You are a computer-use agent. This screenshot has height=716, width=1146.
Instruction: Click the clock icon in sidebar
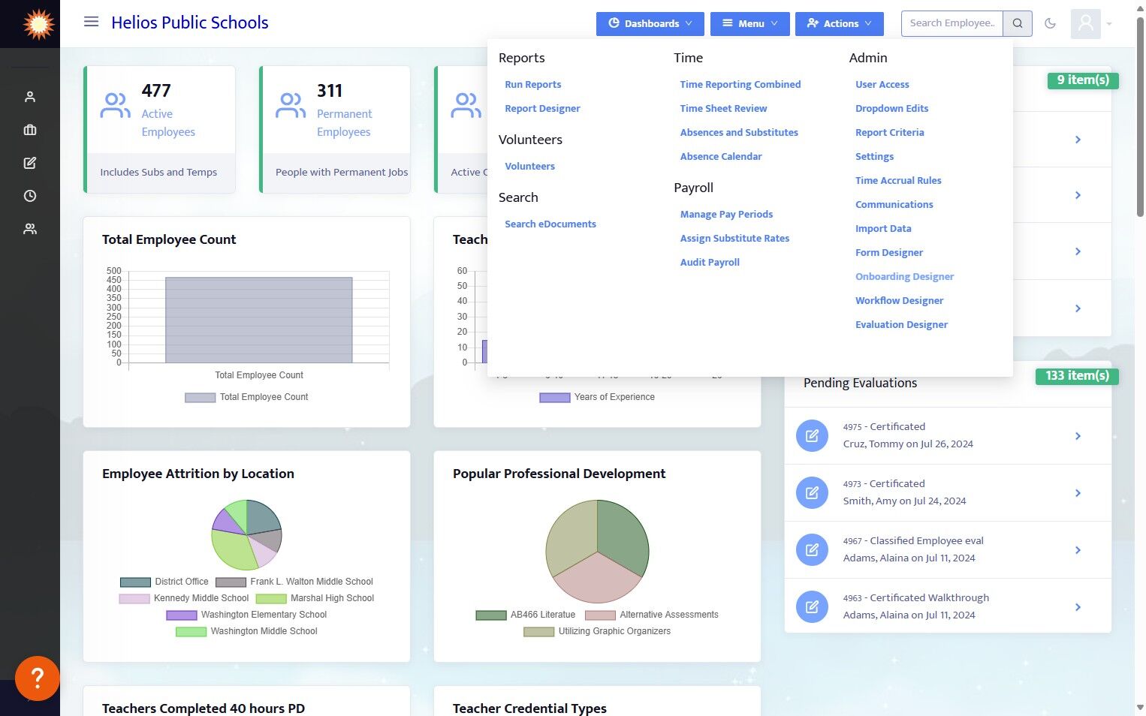click(x=30, y=196)
